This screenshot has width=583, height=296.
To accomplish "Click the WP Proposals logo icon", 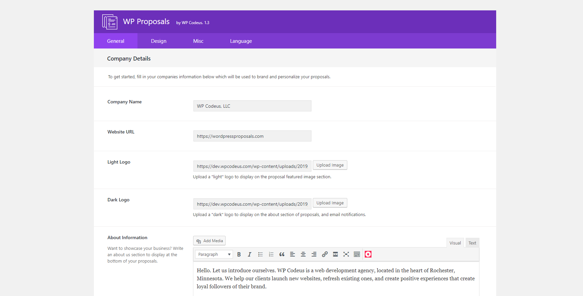I will pos(110,22).
